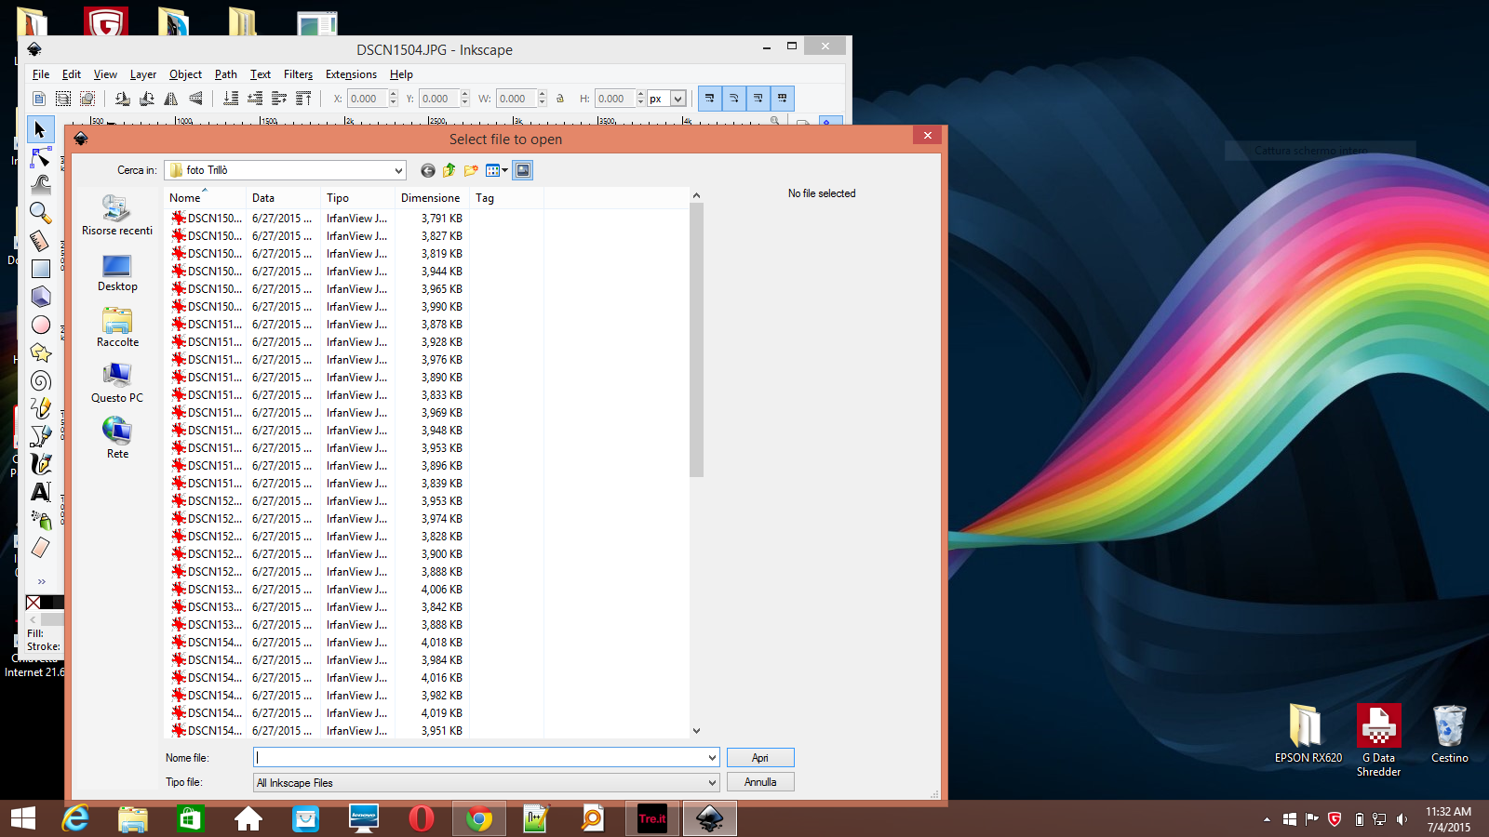Click the Flip horizontally toolbar icon
1489x837 pixels.
pos(171,99)
